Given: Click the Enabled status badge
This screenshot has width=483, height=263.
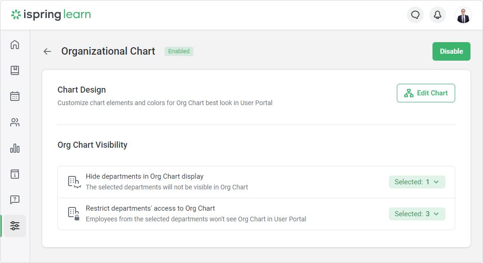Looking at the screenshot, I should [x=178, y=51].
